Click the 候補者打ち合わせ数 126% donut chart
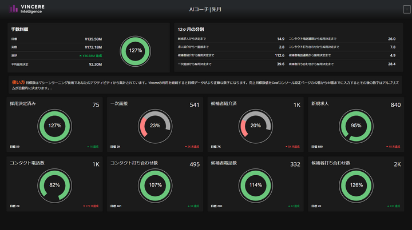The width and height of the screenshot is (412, 230). pos(356,185)
